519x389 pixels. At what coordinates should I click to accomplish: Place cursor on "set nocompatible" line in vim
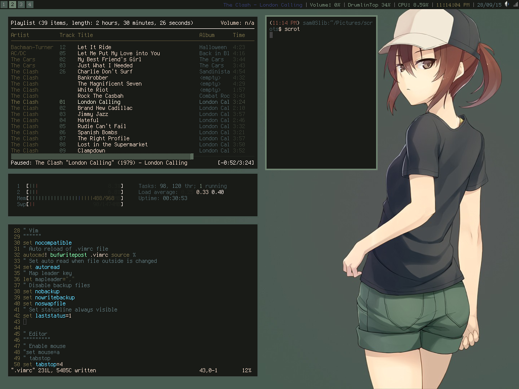pos(47,243)
